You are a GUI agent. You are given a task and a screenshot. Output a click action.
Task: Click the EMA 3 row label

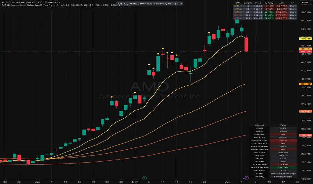pos(238,12)
